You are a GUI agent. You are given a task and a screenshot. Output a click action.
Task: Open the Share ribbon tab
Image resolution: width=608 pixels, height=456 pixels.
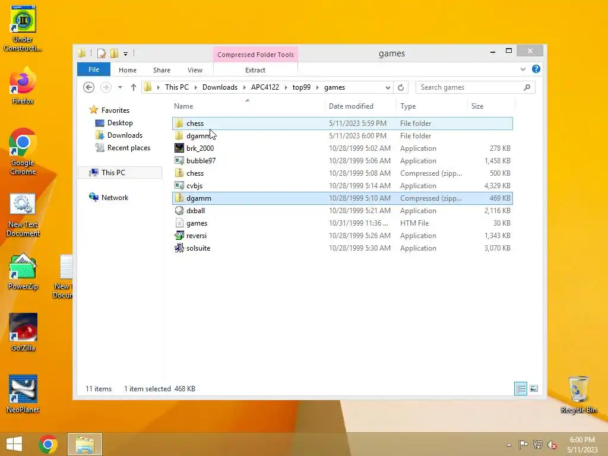click(161, 70)
